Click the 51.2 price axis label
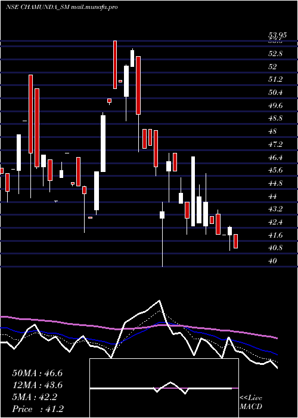Screen dimensions: 298x418 pyautogui.click(x=275, y=79)
